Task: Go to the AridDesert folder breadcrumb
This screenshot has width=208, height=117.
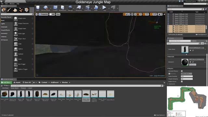Action: [55, 82]
